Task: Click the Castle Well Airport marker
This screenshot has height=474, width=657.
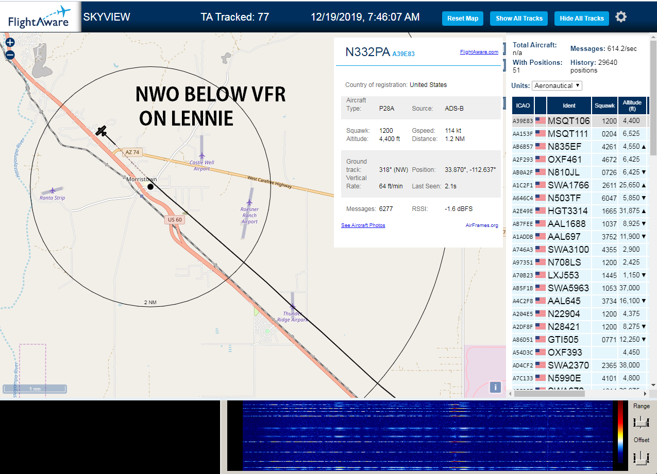Action: [x=201, y=155]
